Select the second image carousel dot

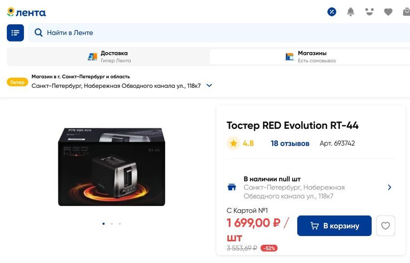(111, 224)
